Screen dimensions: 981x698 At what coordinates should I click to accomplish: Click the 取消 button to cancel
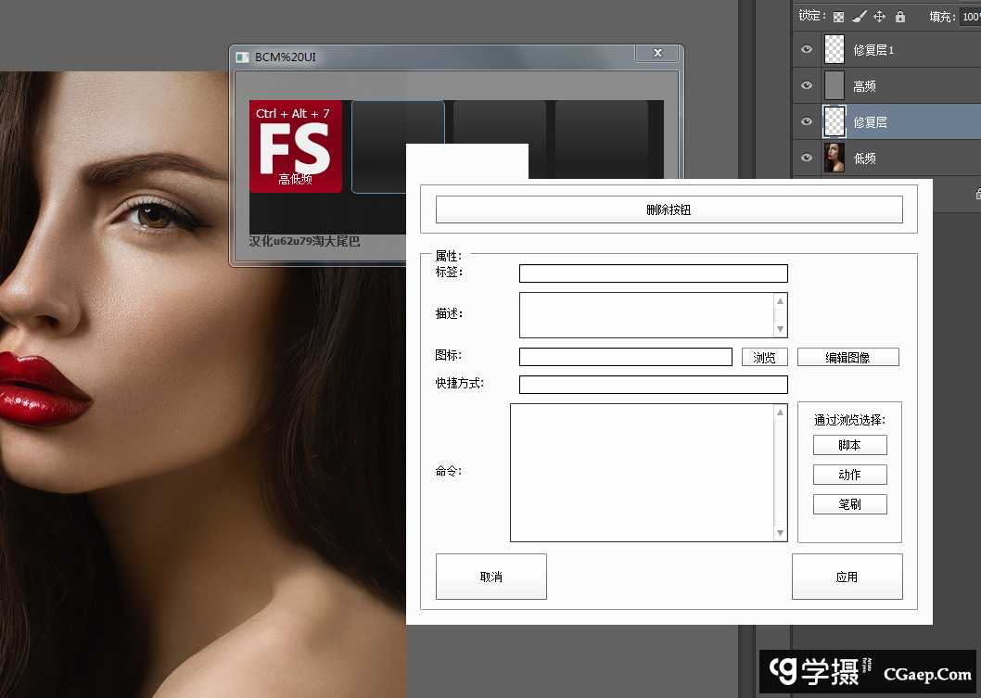(x=490, y=576)
